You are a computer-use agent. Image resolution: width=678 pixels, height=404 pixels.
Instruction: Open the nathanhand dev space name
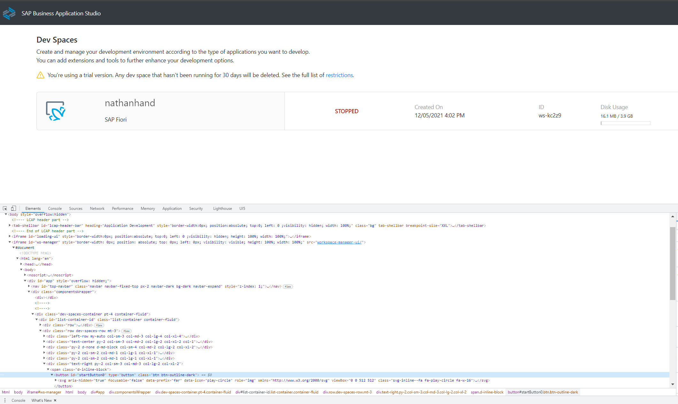click(x=130, y=103)
